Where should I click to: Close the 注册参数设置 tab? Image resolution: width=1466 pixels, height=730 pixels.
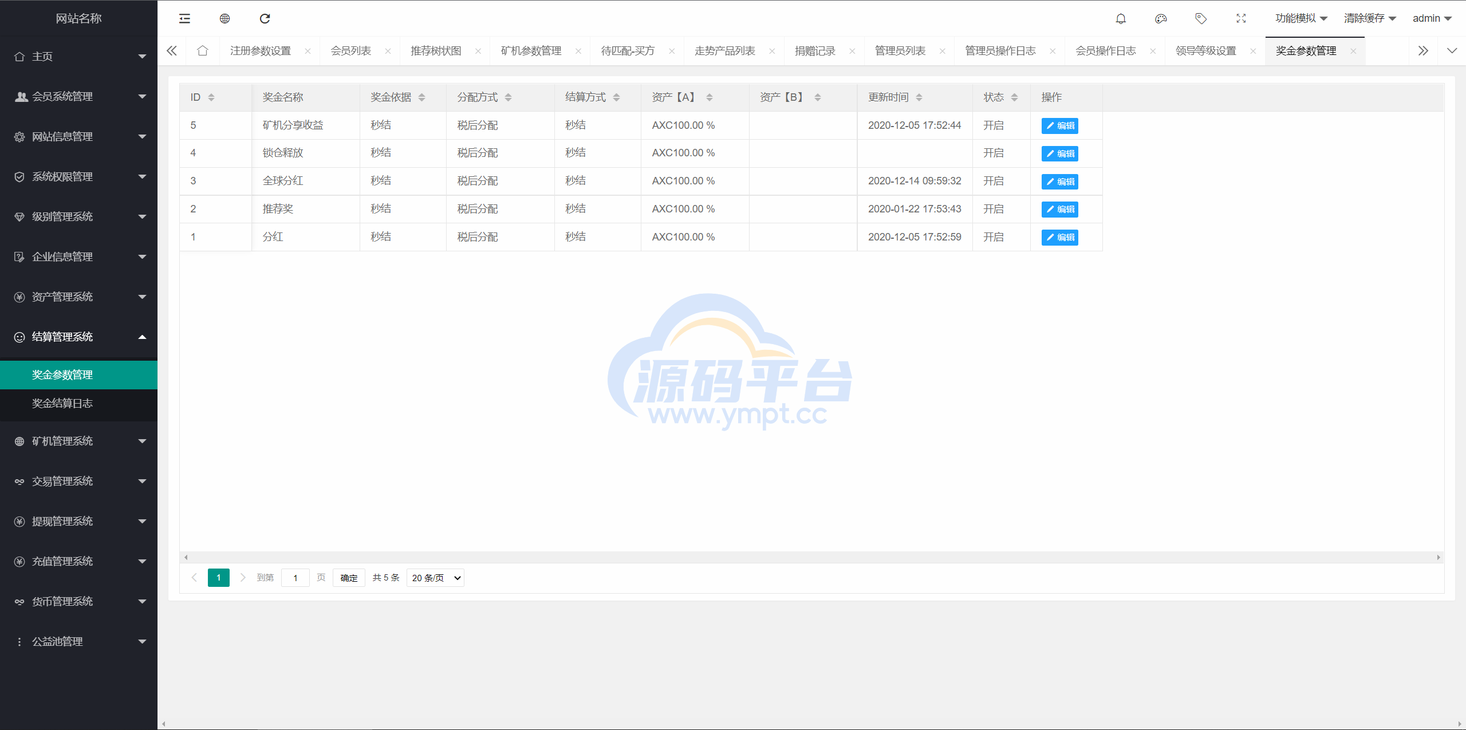(308, 51)
